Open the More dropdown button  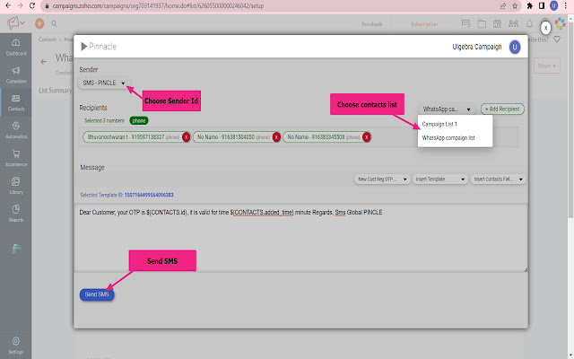coord(547,66)
